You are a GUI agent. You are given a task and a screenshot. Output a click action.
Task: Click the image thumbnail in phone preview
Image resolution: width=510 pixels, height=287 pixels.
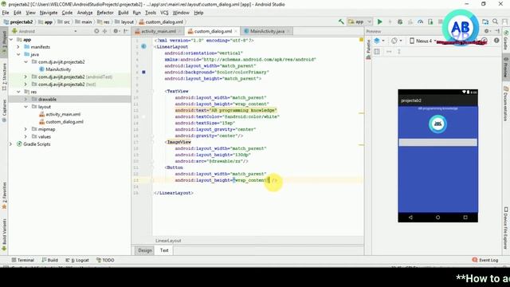(437, 124)
